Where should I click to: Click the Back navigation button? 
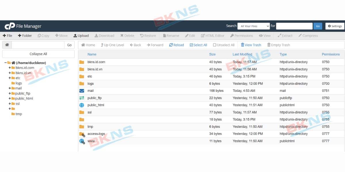(135, 45)
